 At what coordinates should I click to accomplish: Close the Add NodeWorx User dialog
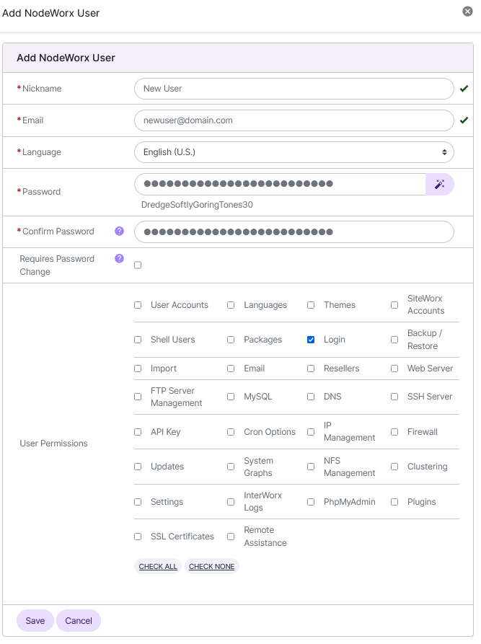(x=467, y=11)
